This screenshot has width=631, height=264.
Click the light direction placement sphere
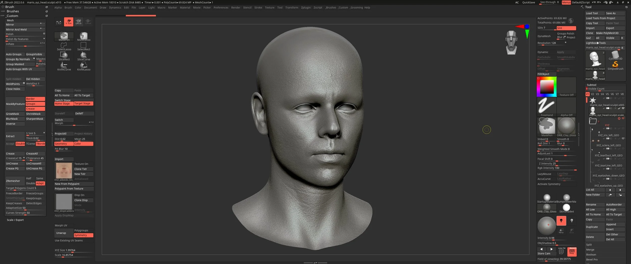point(546,225)
